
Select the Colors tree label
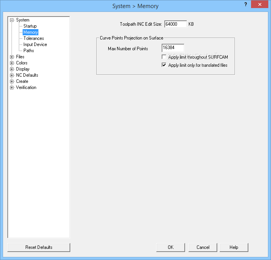(x=22, y=63)
